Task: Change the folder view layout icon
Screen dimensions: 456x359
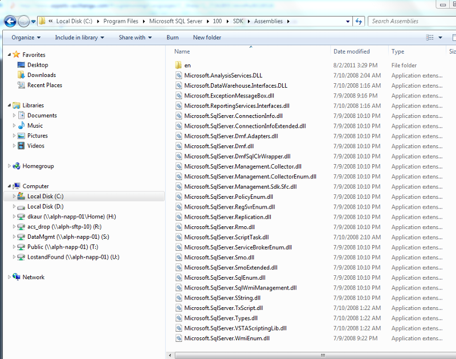Action: coord(431,37)
